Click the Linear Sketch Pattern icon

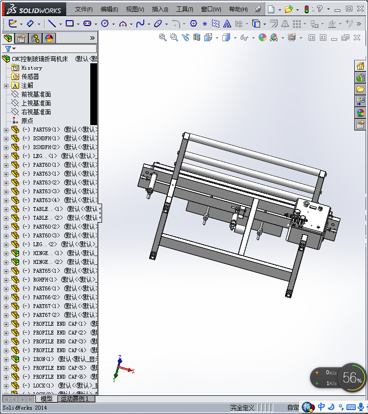pos(297,24)
